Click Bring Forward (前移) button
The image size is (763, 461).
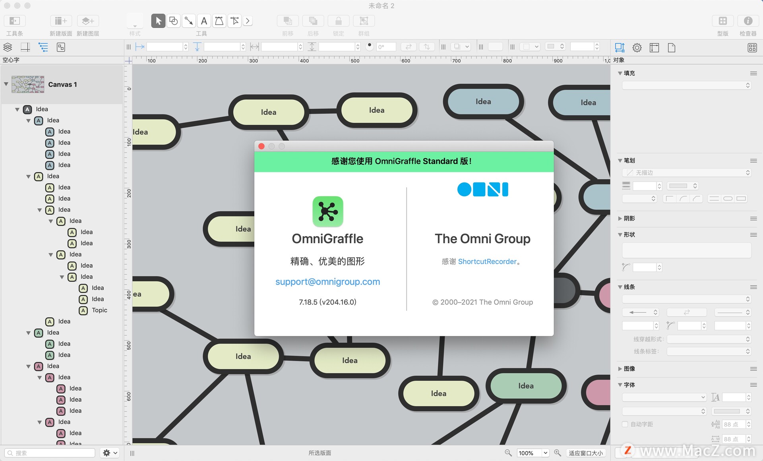[288, 21]
